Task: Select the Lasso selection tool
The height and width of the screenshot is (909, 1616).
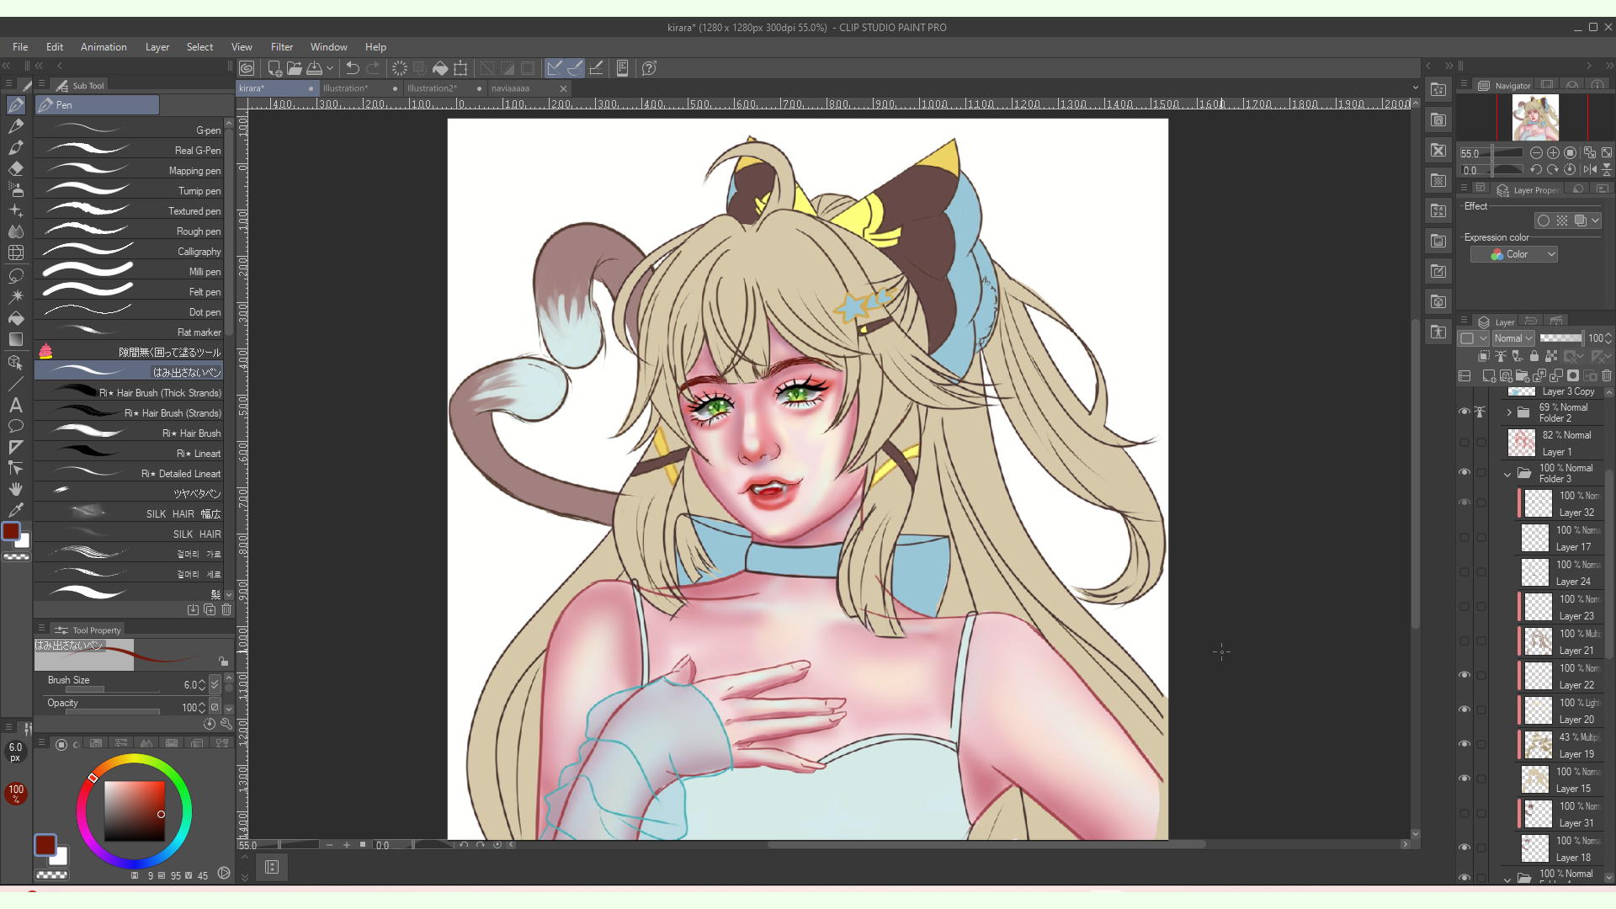Action: 15,275
